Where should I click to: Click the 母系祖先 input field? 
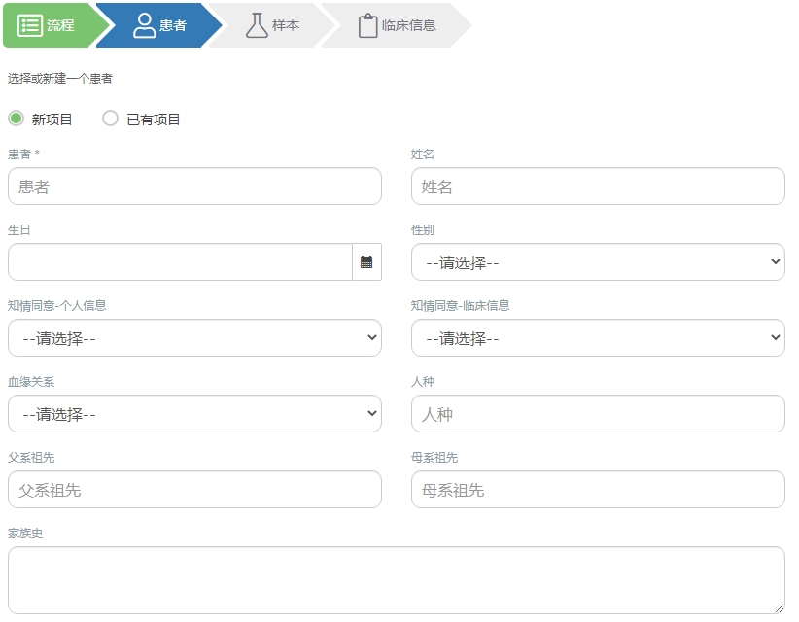tap(599, 489)
